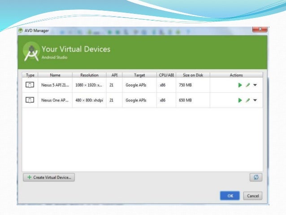The image size is (286, 215).
Task: Click the phone type icon for Nexus 5
Action: coord(30,85)
